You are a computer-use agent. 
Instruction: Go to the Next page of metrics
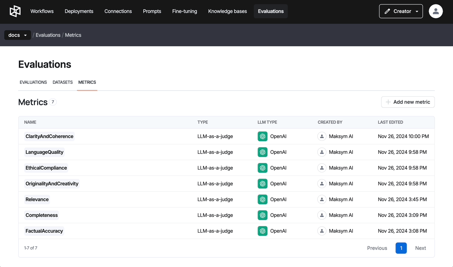420,248
